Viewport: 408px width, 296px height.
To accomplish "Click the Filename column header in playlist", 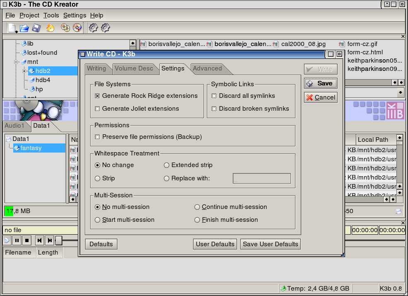I will [19, 252].
